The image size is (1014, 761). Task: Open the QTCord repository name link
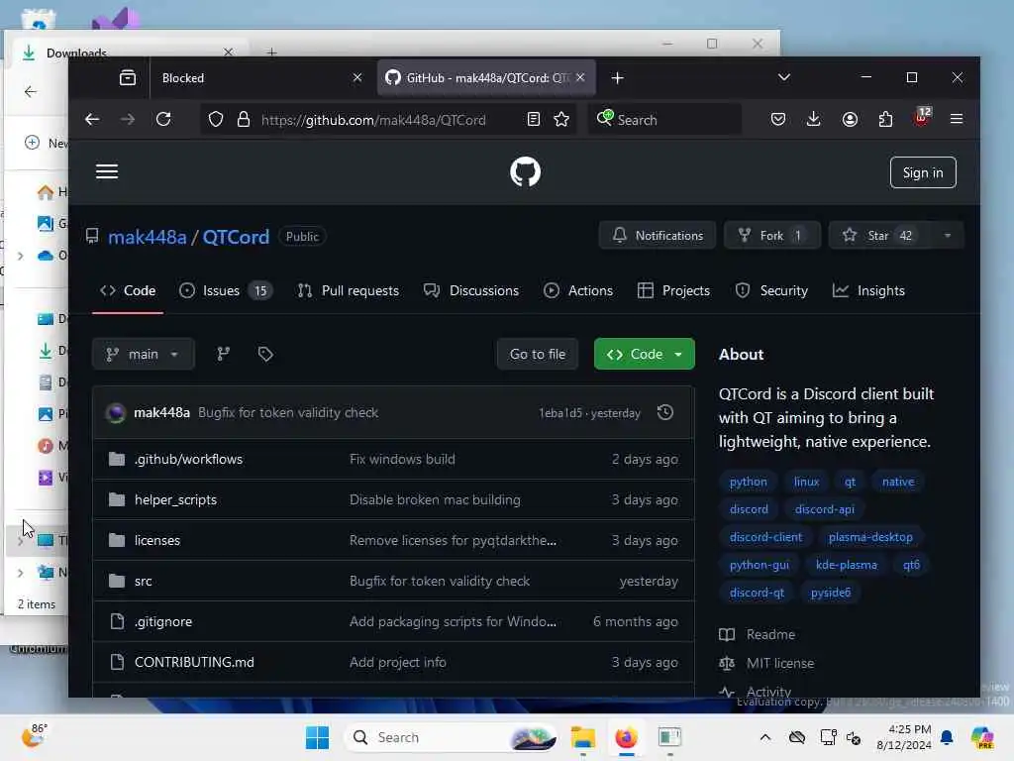click(236, 237)
